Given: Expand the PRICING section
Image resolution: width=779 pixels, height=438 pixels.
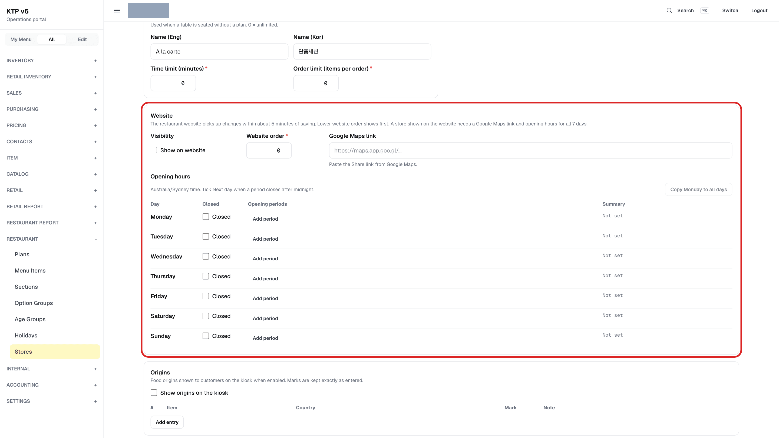Looking at the screenshot, I should pyautogui.click(x=52, y=125).
